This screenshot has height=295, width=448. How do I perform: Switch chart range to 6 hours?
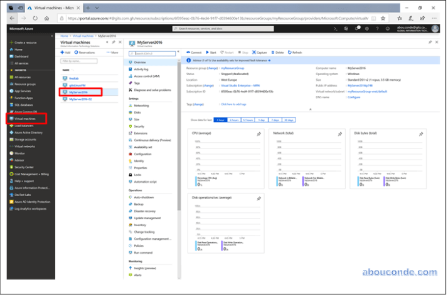(234, 119)
